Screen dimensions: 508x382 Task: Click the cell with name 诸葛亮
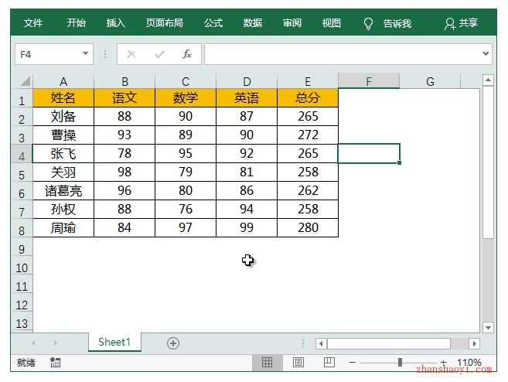coord(63,190)
